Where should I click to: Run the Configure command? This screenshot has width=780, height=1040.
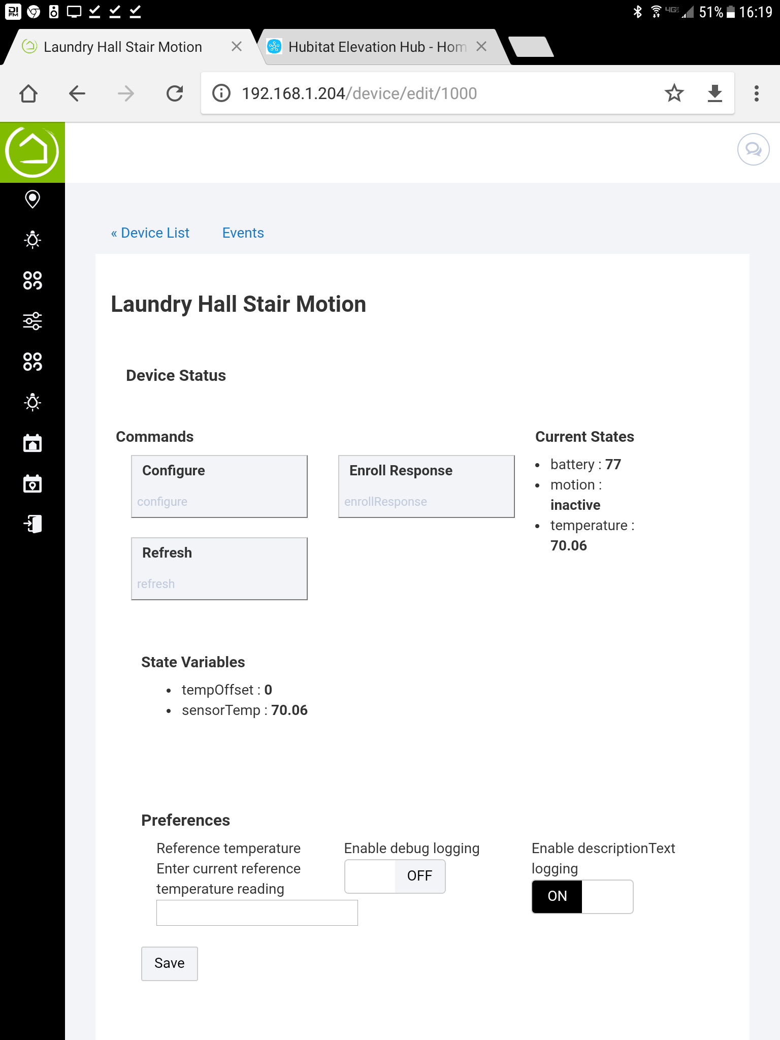(x=219, y=486)
